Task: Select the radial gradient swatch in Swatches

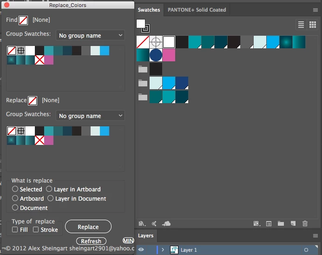Action: (286, 42)
